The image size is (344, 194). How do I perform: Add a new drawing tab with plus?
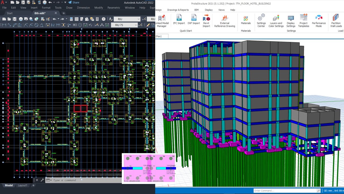pos(64,13)
